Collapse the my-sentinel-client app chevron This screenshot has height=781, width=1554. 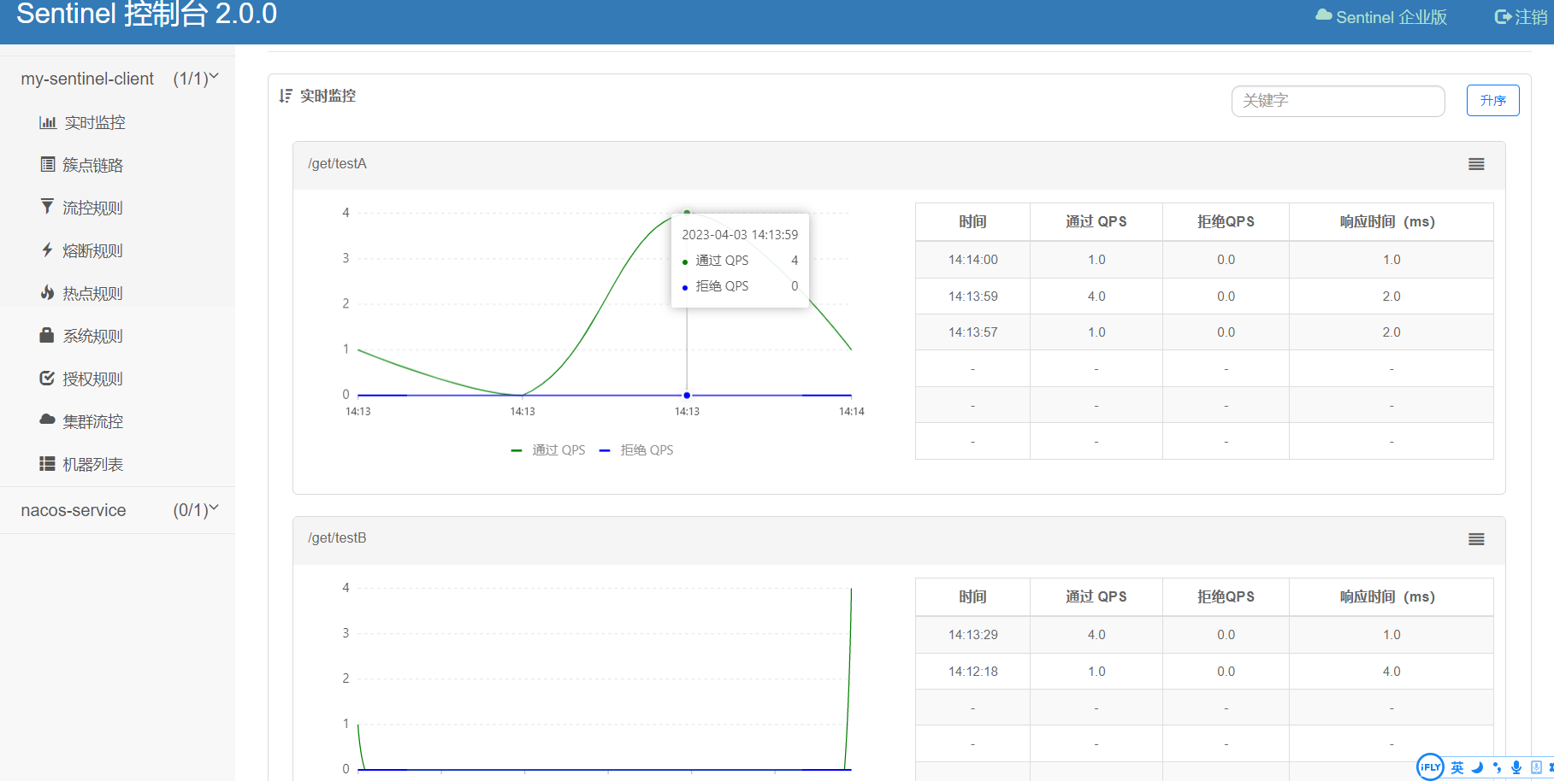214,77
